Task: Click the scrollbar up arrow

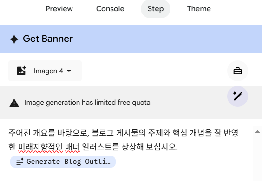Action: pyautogui.click(x=257, y=132)
